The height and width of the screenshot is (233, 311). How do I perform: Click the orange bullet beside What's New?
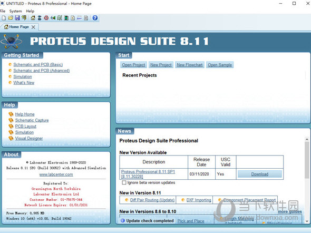tap(10, 82)
